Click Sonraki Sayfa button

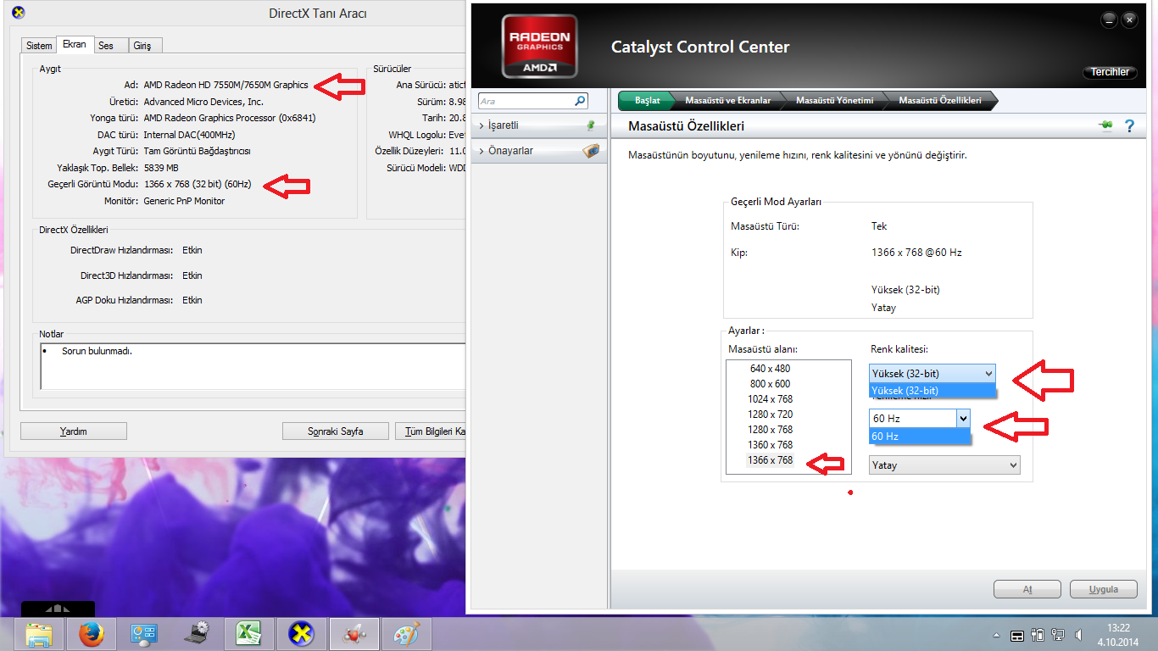coord(335,431)
